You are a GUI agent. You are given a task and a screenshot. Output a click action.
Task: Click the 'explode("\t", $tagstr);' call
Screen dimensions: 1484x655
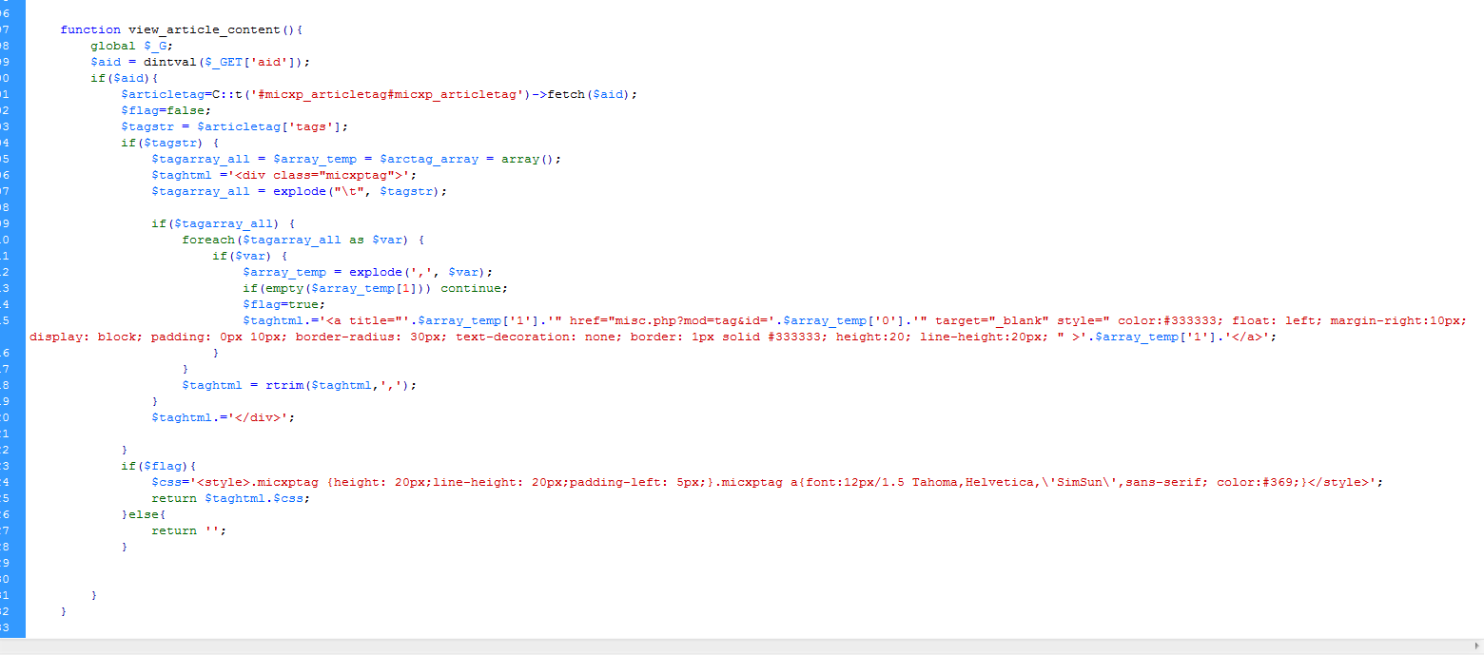pos(361,191)
